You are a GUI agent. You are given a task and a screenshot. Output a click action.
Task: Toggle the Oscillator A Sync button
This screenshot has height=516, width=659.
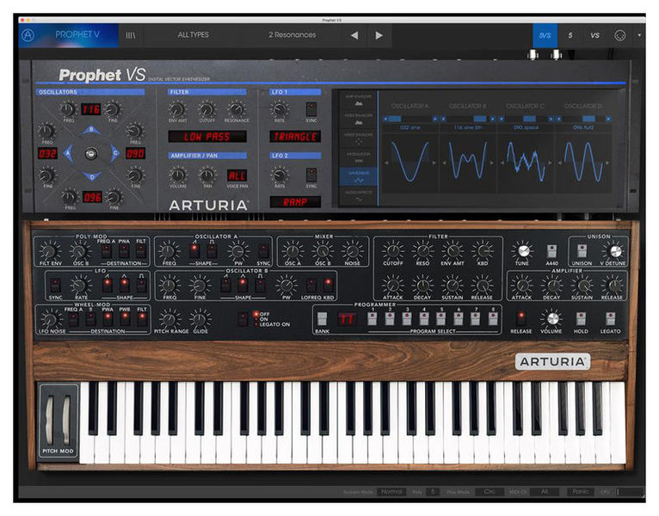coord(263,251)
